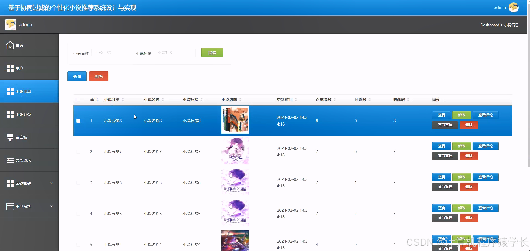Toggle the select-all checkbox in table header
Image resolution: width=530 pixels, height=251 pixels.
click(78, 100)
